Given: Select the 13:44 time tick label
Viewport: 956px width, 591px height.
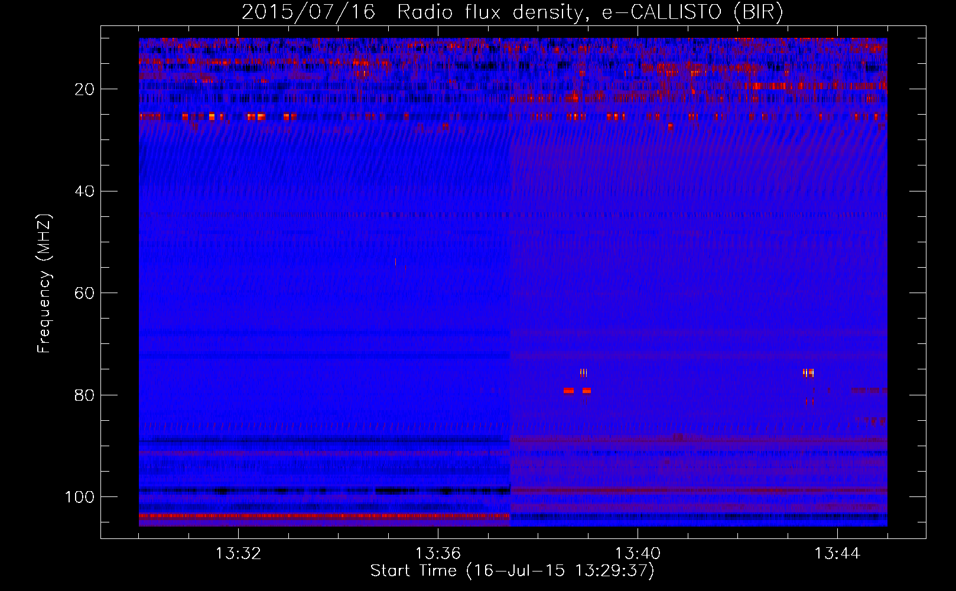Looking at the screenshot, I should tap(837, 554).
